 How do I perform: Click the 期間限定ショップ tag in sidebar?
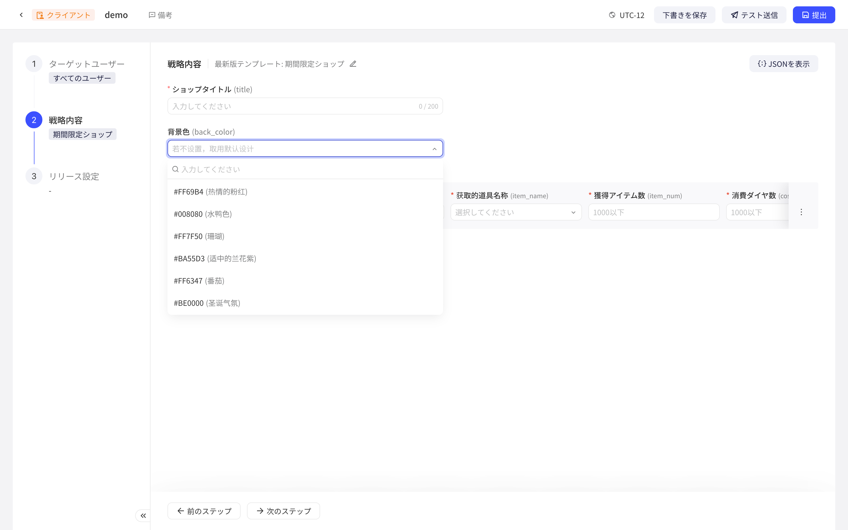click(83, 134)
